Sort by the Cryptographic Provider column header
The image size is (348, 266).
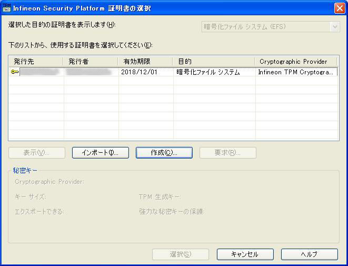coord(296,62)
